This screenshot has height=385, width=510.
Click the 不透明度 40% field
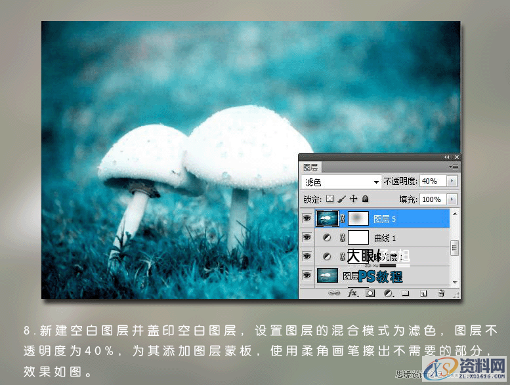tap(434, 181)
